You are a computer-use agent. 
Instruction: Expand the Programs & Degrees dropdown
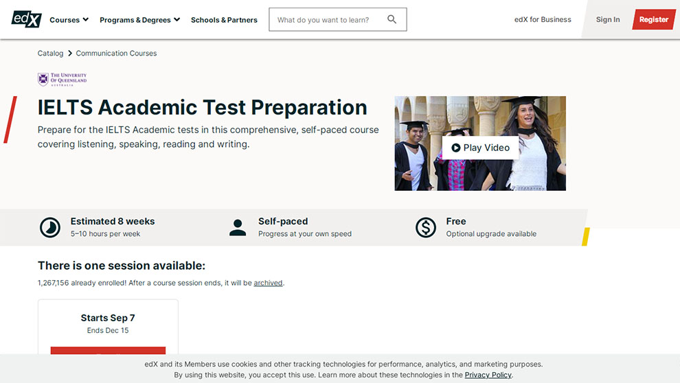click(x=139, y=20)
